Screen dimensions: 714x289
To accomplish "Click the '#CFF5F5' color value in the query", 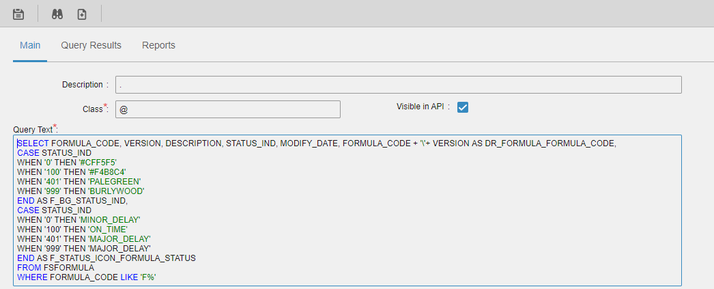I will (x=98, y=162).
